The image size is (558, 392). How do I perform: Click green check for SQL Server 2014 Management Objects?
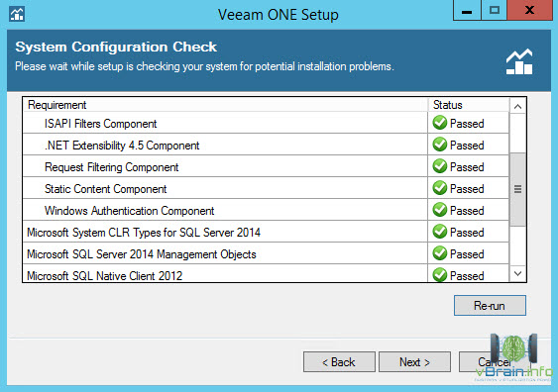pyautogui.click(x=440, y=253)
